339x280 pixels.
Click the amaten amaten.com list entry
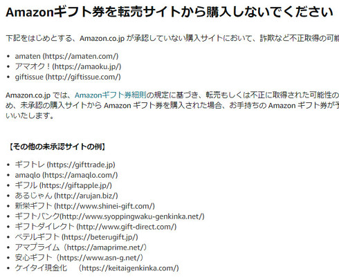66,56
